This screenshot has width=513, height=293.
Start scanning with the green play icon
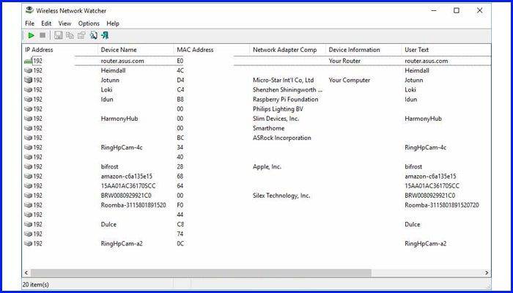(x=31, y=35)
